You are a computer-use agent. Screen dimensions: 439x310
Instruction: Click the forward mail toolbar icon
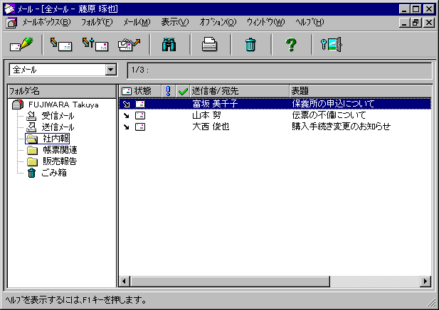tap(129, 45)
